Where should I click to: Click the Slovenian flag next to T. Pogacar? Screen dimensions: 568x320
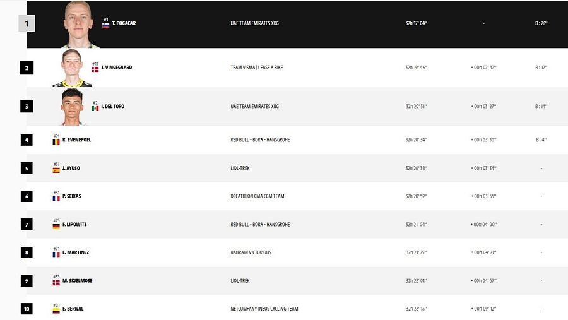105,25
